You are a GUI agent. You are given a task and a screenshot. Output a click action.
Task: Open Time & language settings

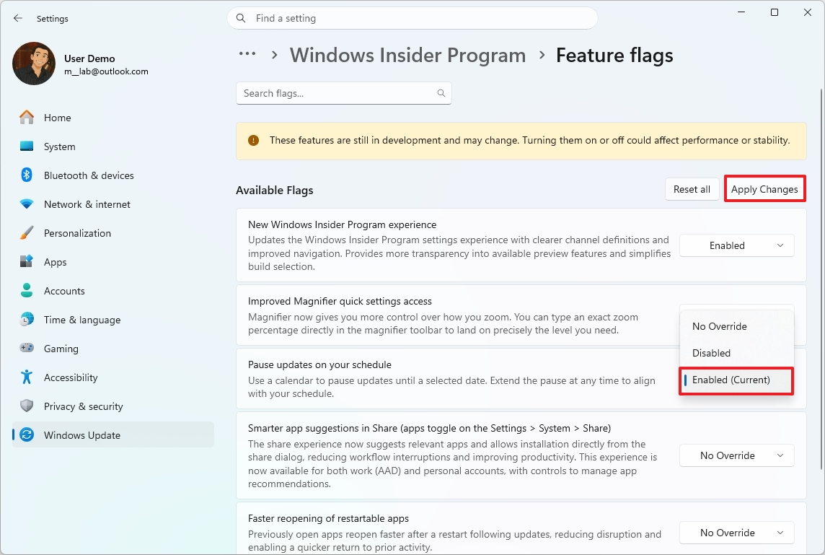[x=113, y=320]
